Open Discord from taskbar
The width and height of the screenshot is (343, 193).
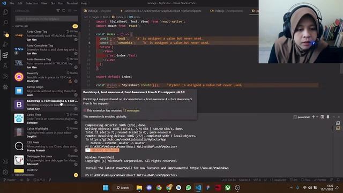[x=149, y=188]
